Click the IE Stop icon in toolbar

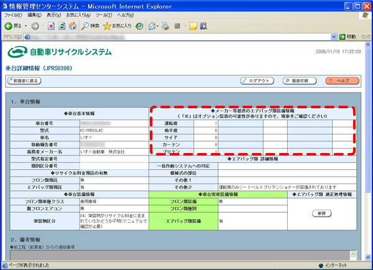click(x=51, y=26)
